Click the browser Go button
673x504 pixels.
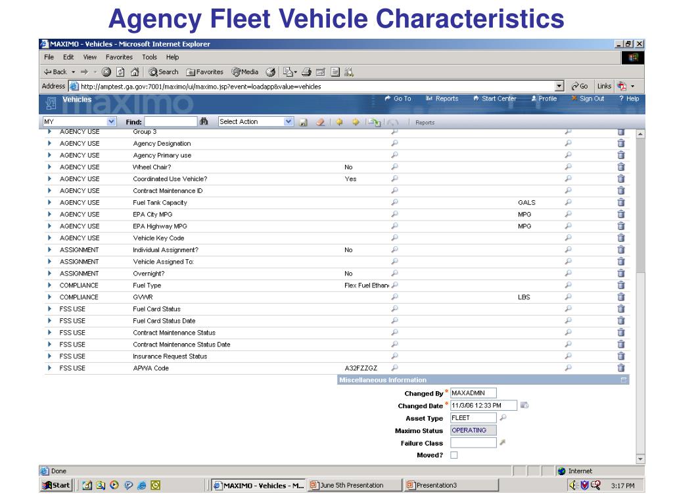pyautogui.click(x=580, y=86)
